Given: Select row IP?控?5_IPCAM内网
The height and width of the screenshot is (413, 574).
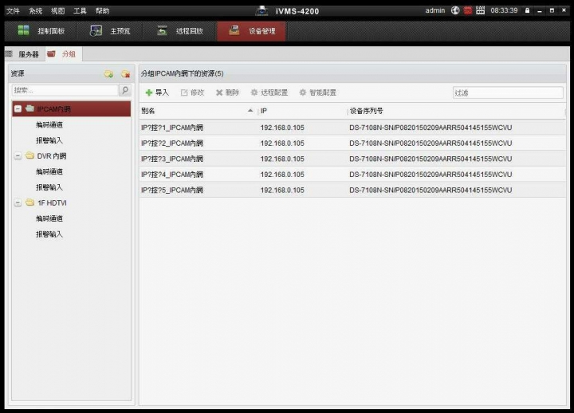Looking at the screenshot, I should click(352, 190).
